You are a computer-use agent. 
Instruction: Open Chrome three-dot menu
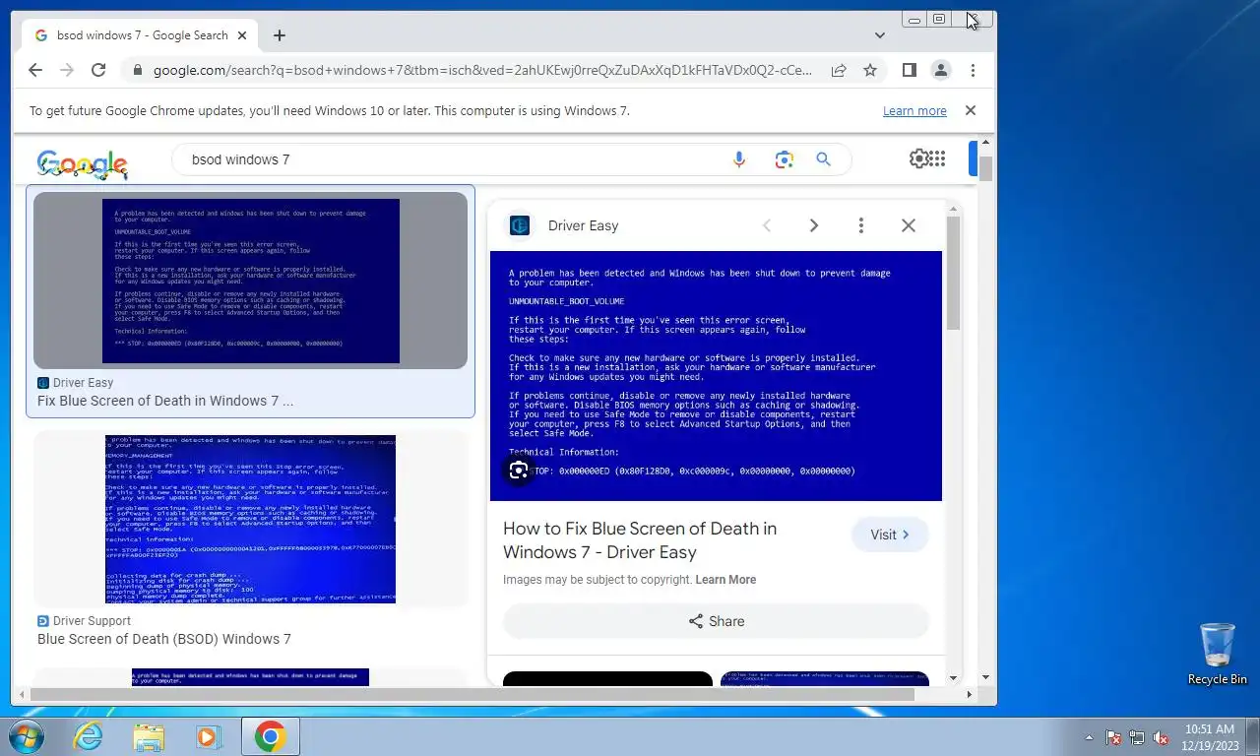tap(973, 70)
